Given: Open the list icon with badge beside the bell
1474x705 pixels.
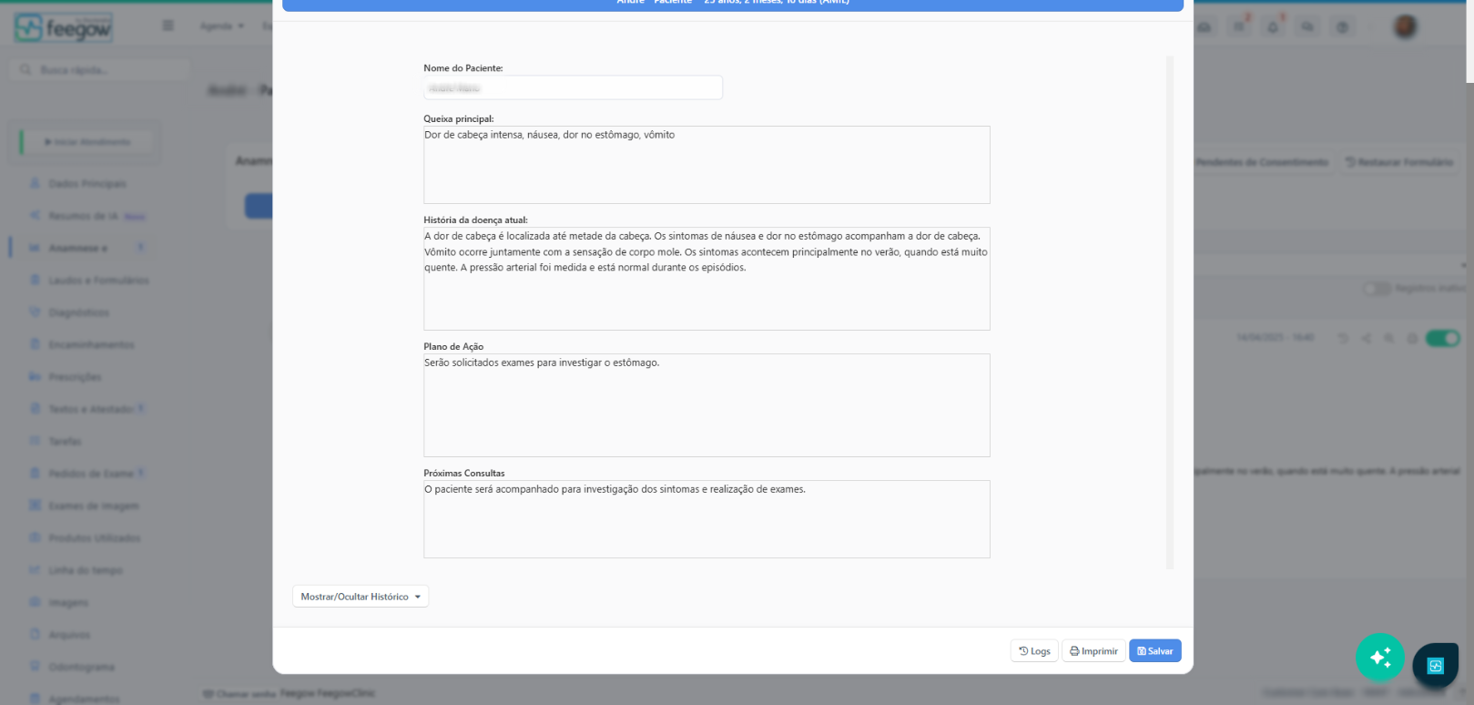Looking at the screenshot, I should click(1240, 26).
